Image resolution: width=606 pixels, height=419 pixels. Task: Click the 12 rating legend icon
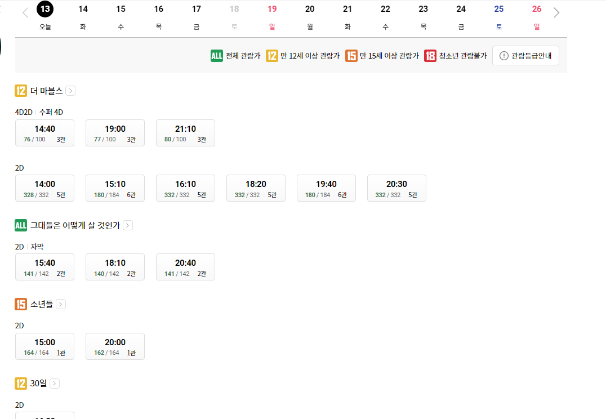pyautogui.click(x=271, y=56)
